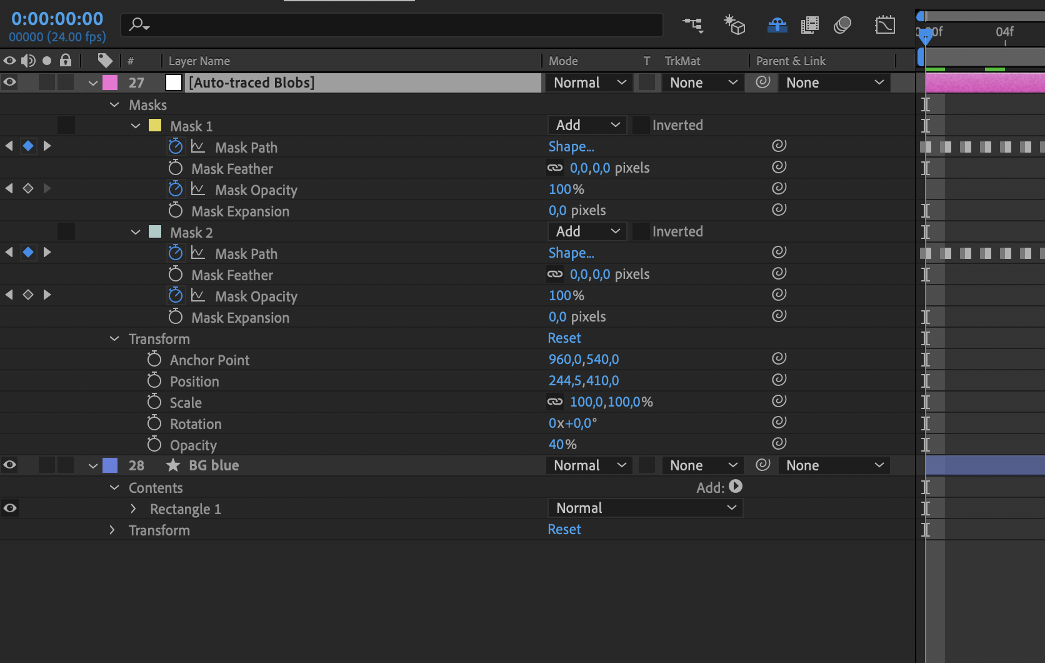
Task: Open the Composition Mini-Flowchart
Action: (x=693, y=25)
